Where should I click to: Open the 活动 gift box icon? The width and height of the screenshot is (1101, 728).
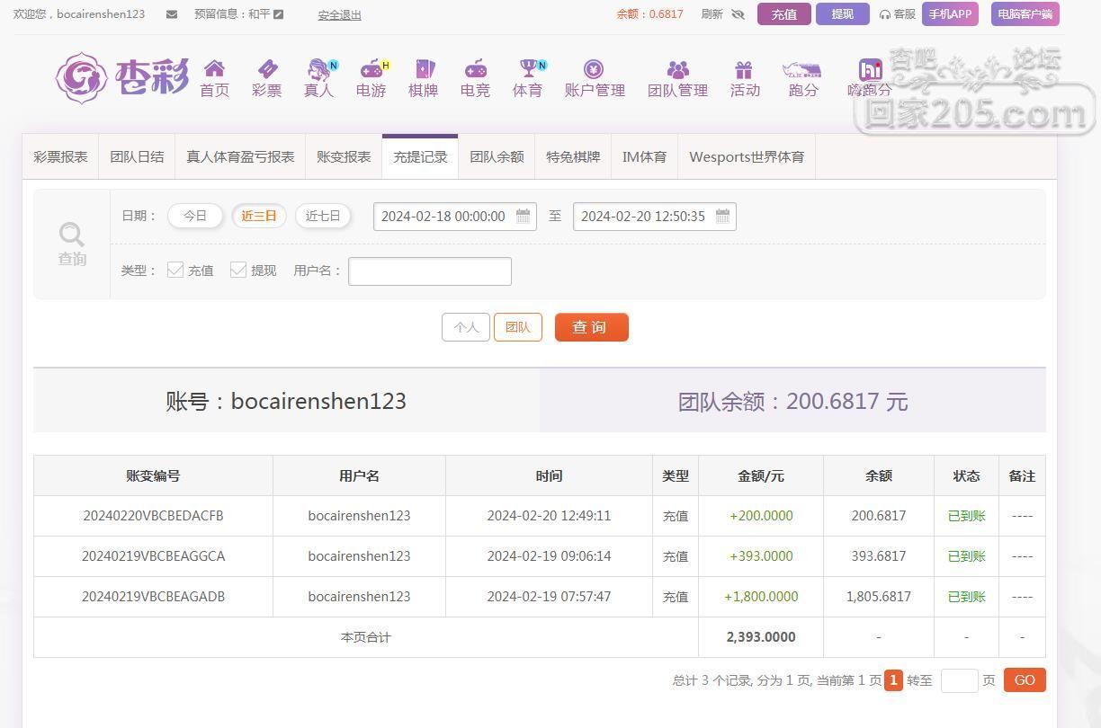(743, 69)
